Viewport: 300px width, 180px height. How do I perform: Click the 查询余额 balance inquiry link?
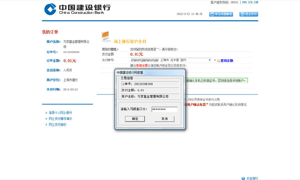pyautogui.click(x=227, y=61)
